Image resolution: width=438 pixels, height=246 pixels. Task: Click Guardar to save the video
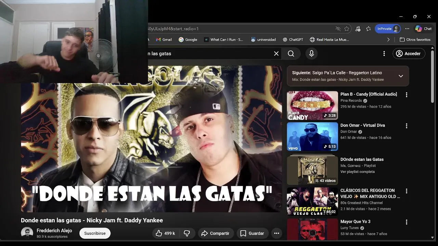[252, 233]
